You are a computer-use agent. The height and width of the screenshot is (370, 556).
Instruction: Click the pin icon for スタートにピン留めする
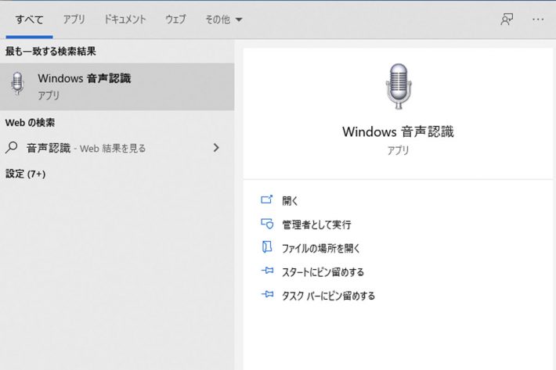pyautogui.click(x=267, y=271)
